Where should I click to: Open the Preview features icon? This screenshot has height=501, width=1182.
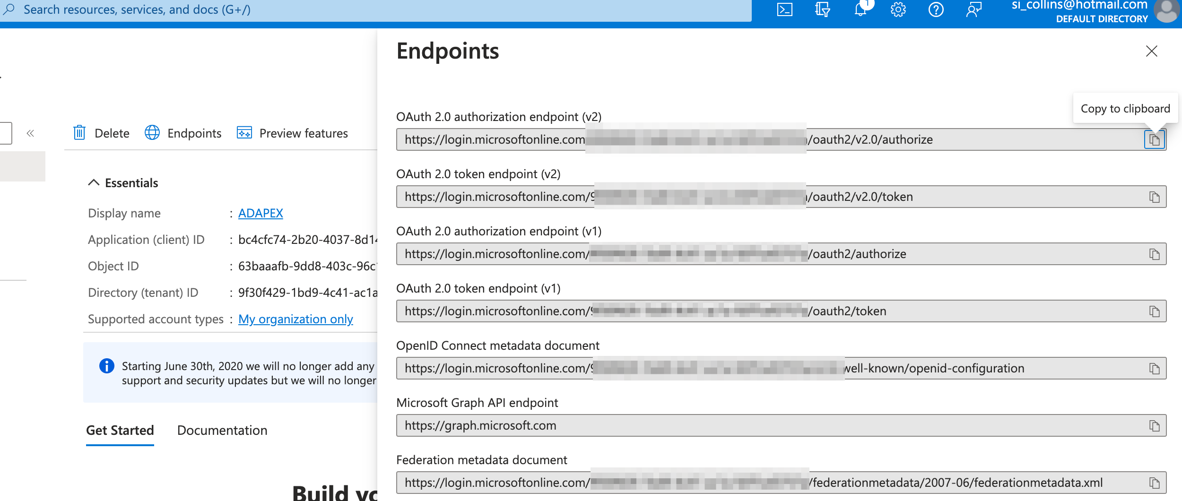244,133
